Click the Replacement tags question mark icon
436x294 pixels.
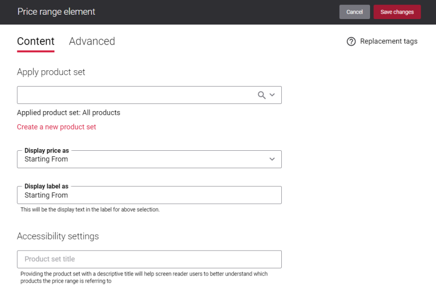coord(351,41)
